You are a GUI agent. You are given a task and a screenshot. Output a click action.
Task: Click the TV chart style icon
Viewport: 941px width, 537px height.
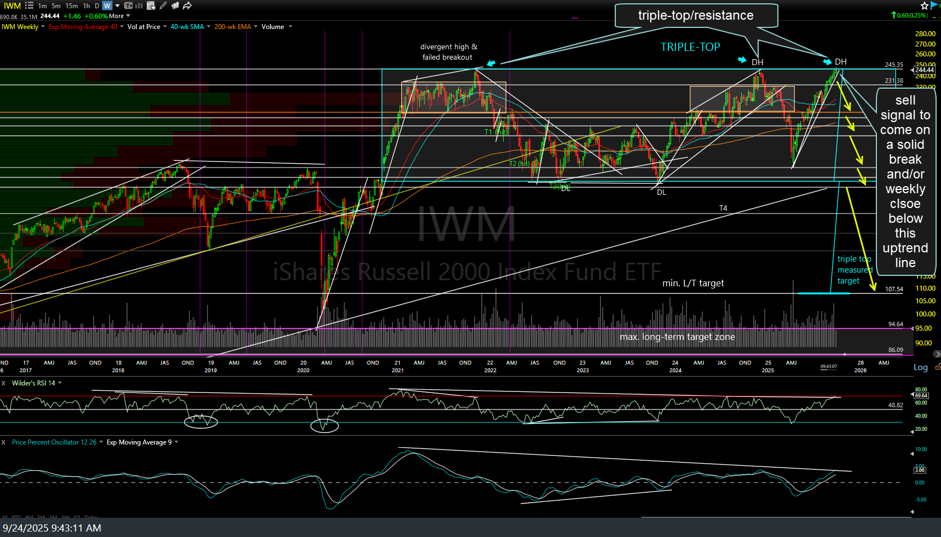coord(127,5)
